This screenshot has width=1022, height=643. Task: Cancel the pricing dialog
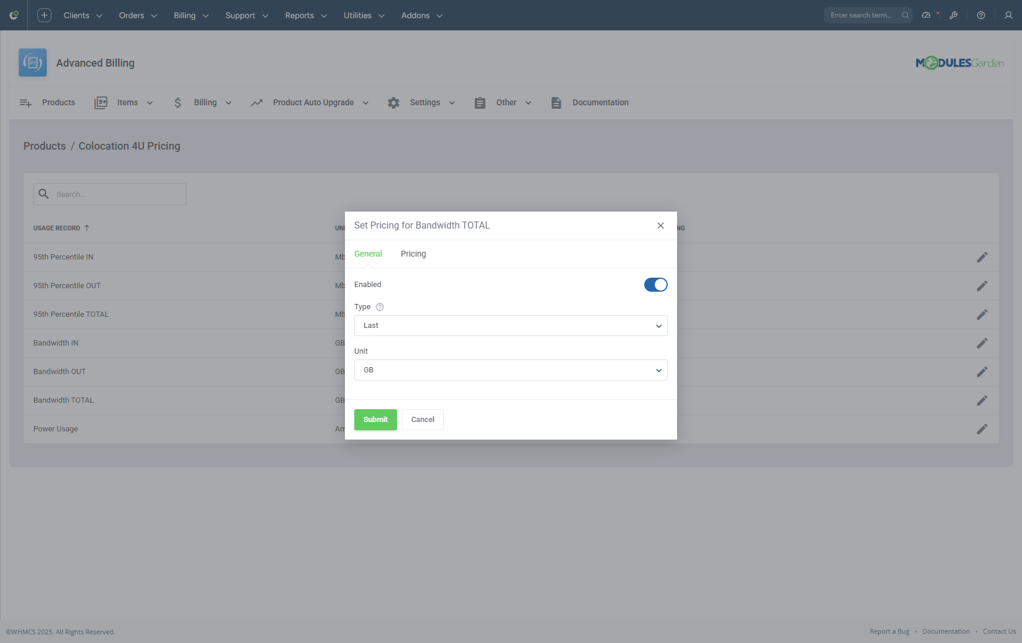pos(423,420)
